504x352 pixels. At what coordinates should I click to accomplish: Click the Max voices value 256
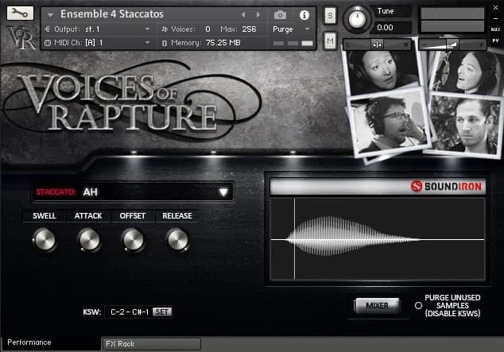coord(249,29)
